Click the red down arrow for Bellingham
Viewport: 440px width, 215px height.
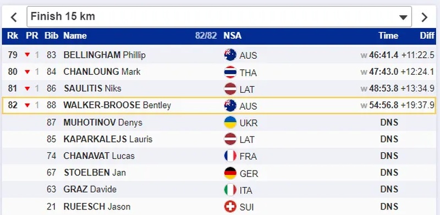pyautogui.click(x=27, y=55)
